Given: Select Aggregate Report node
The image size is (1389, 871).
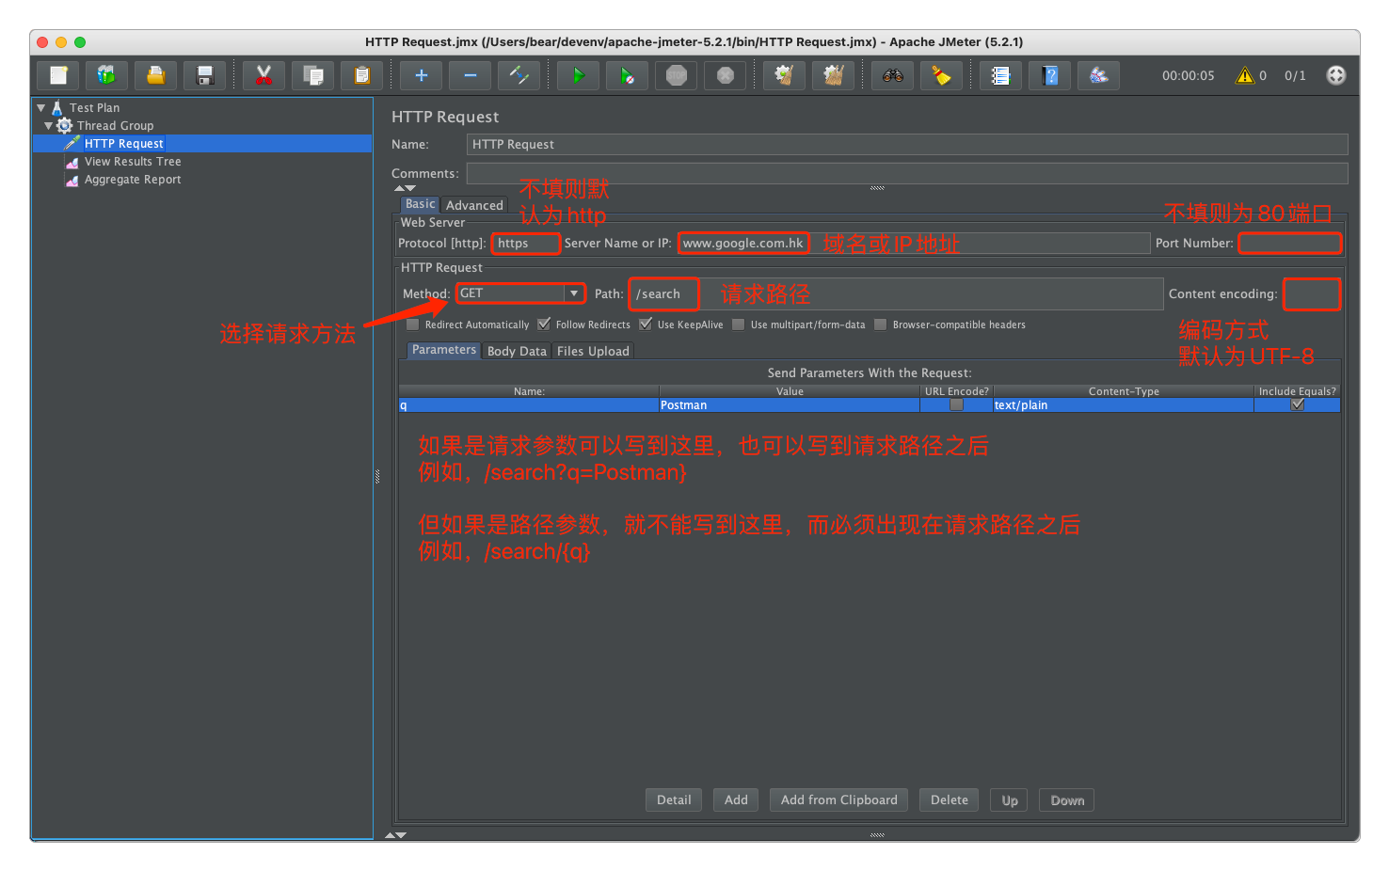Looking at the screenshot, I should coord(133,180).
